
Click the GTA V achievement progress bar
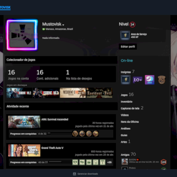60,162
